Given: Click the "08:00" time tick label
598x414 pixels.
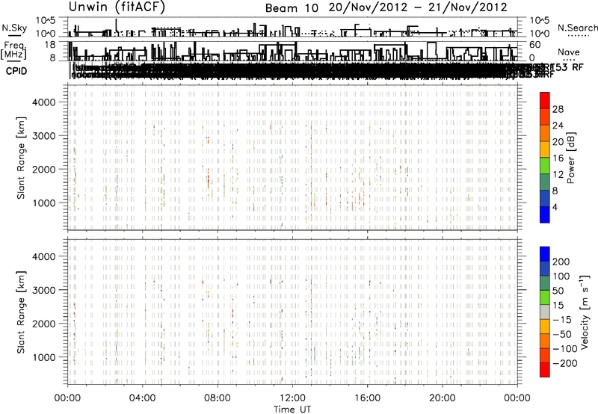Looking at the screenshot, I should (x=218, y=398).
